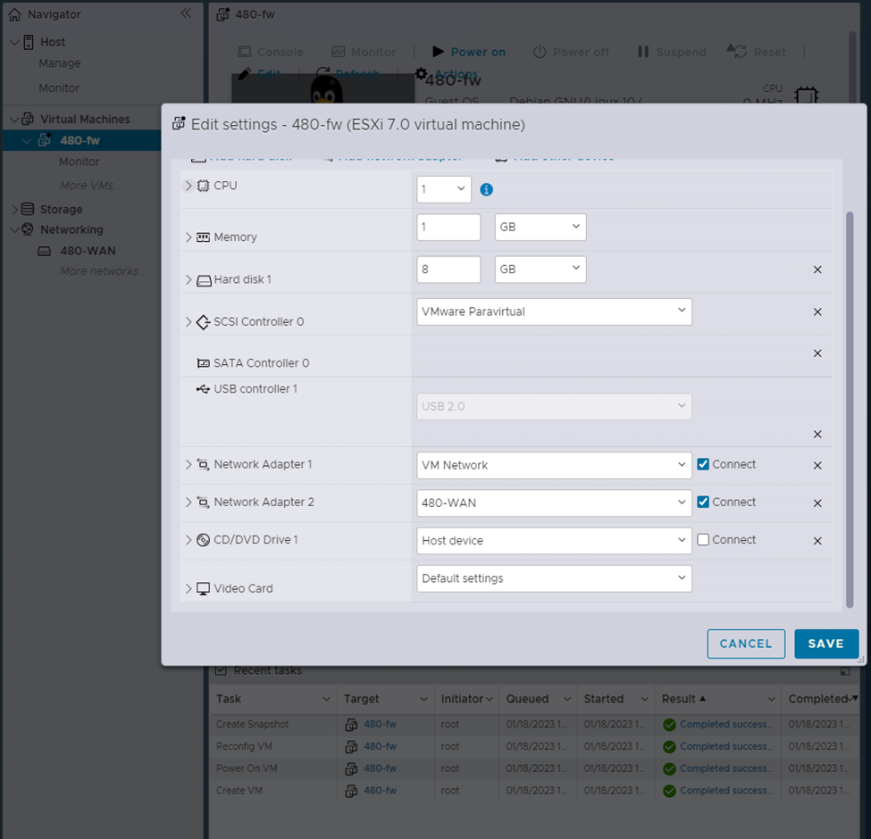Uncheck Connect for Network Adapter 2
This screenshot has width=871, height=839.
point(703,503)
